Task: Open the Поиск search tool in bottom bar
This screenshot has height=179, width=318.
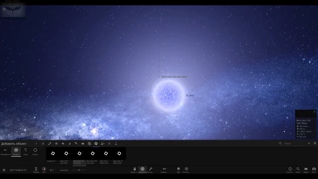Action: 298,170
